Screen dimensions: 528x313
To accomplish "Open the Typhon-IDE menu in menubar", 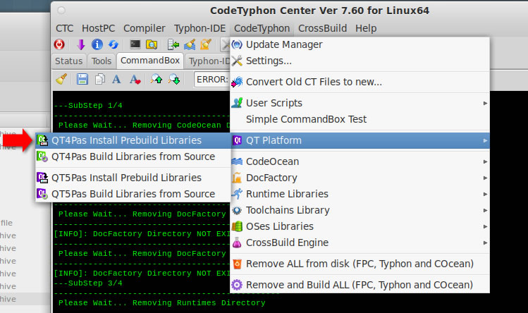I will pyautogui.click(x=199, y=28).
